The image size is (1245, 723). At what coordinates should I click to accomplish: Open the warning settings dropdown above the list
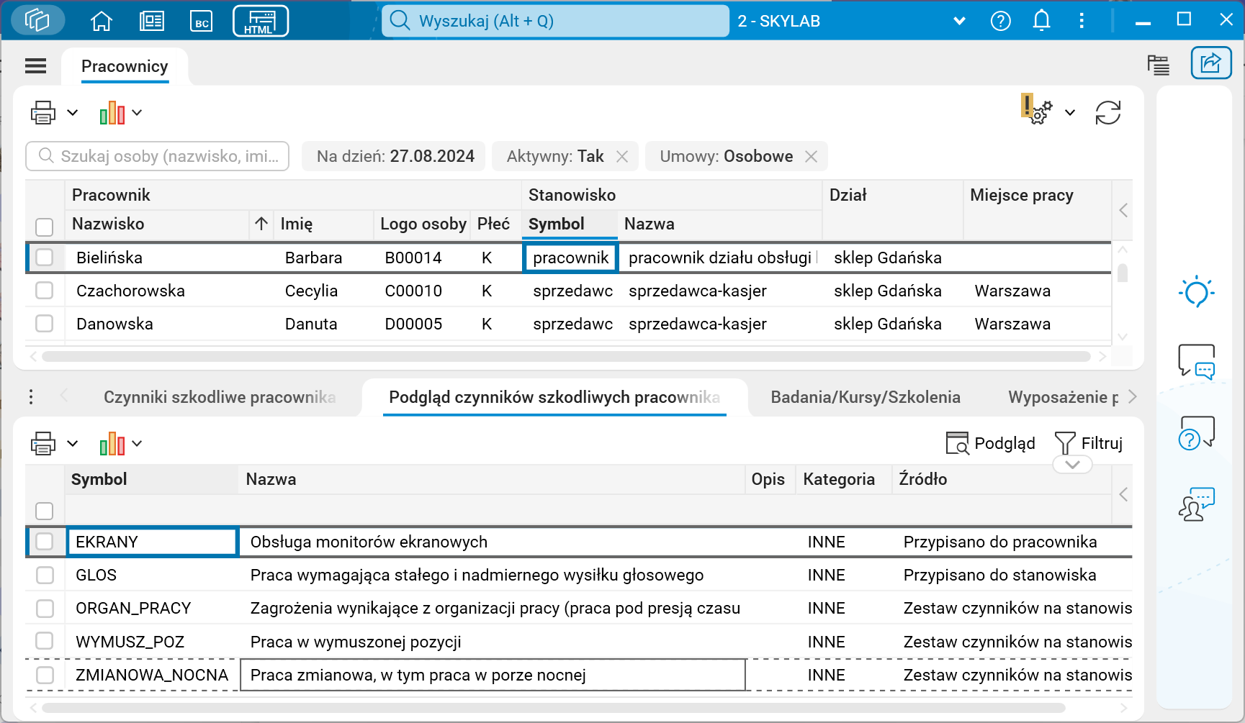[1071, 112]
